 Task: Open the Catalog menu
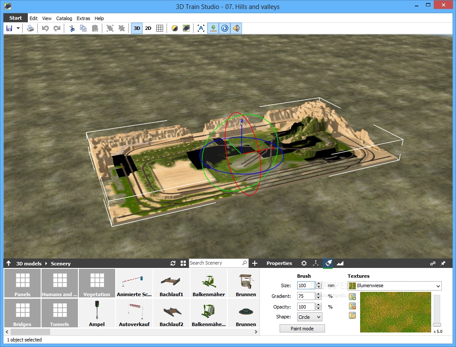(x=64, y=18)
